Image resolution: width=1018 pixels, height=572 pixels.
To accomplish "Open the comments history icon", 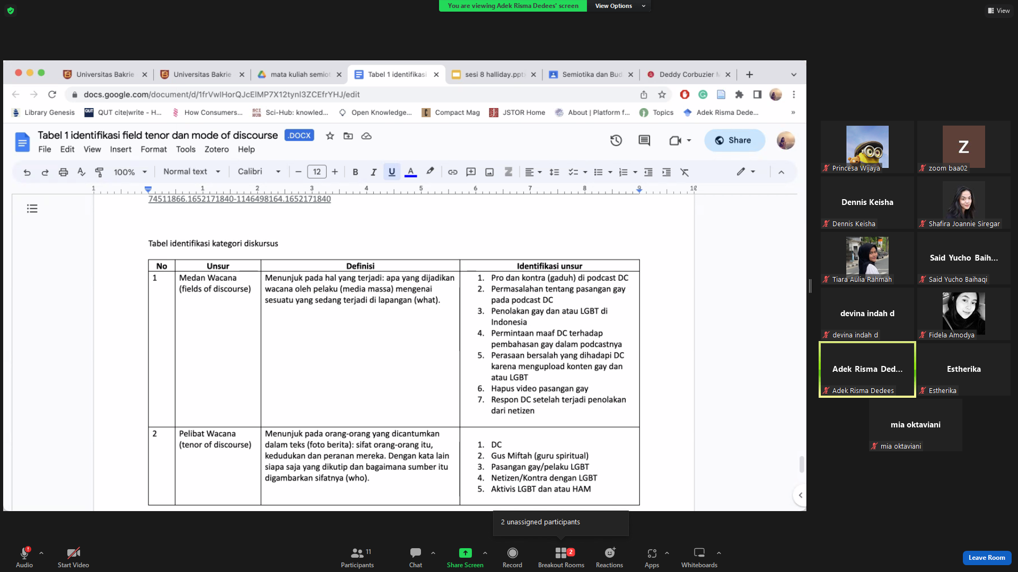I will pos(644,140).
